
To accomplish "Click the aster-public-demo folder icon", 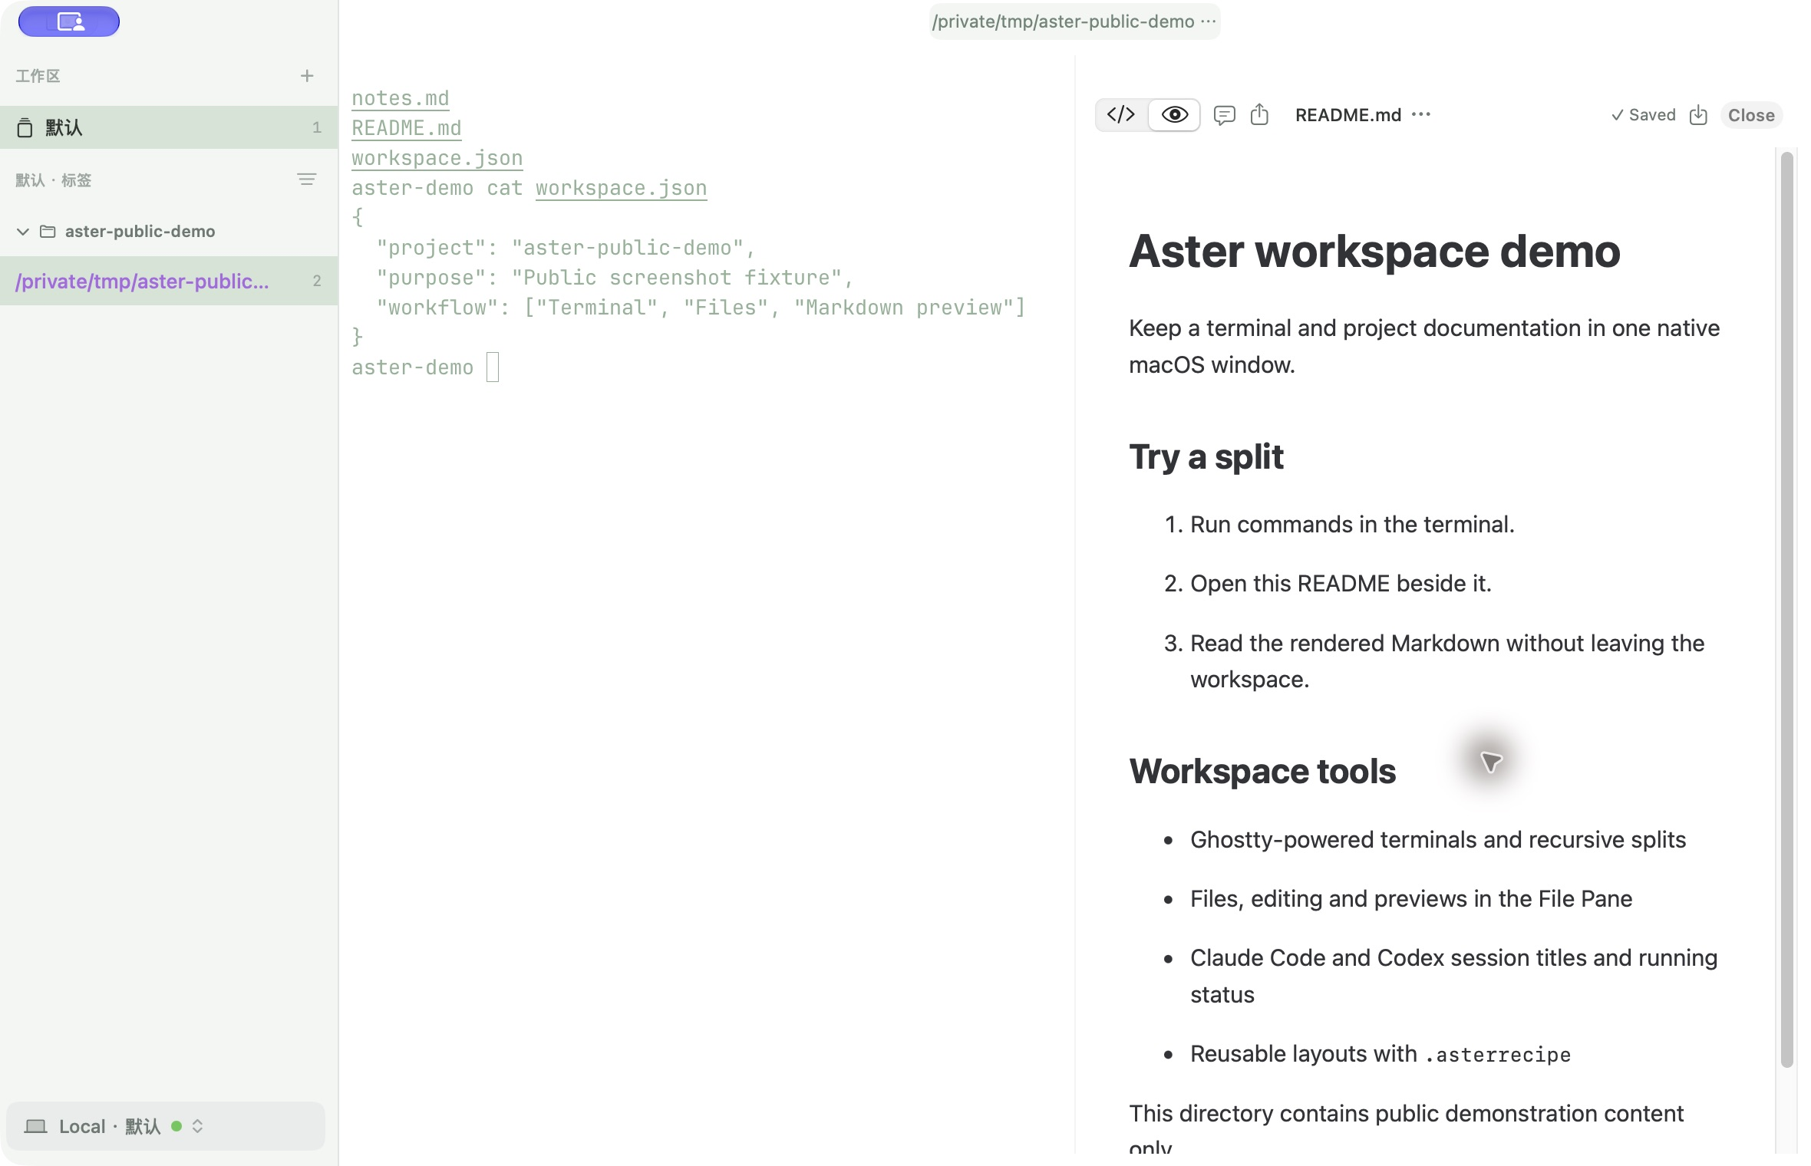I will pos(48,232).
